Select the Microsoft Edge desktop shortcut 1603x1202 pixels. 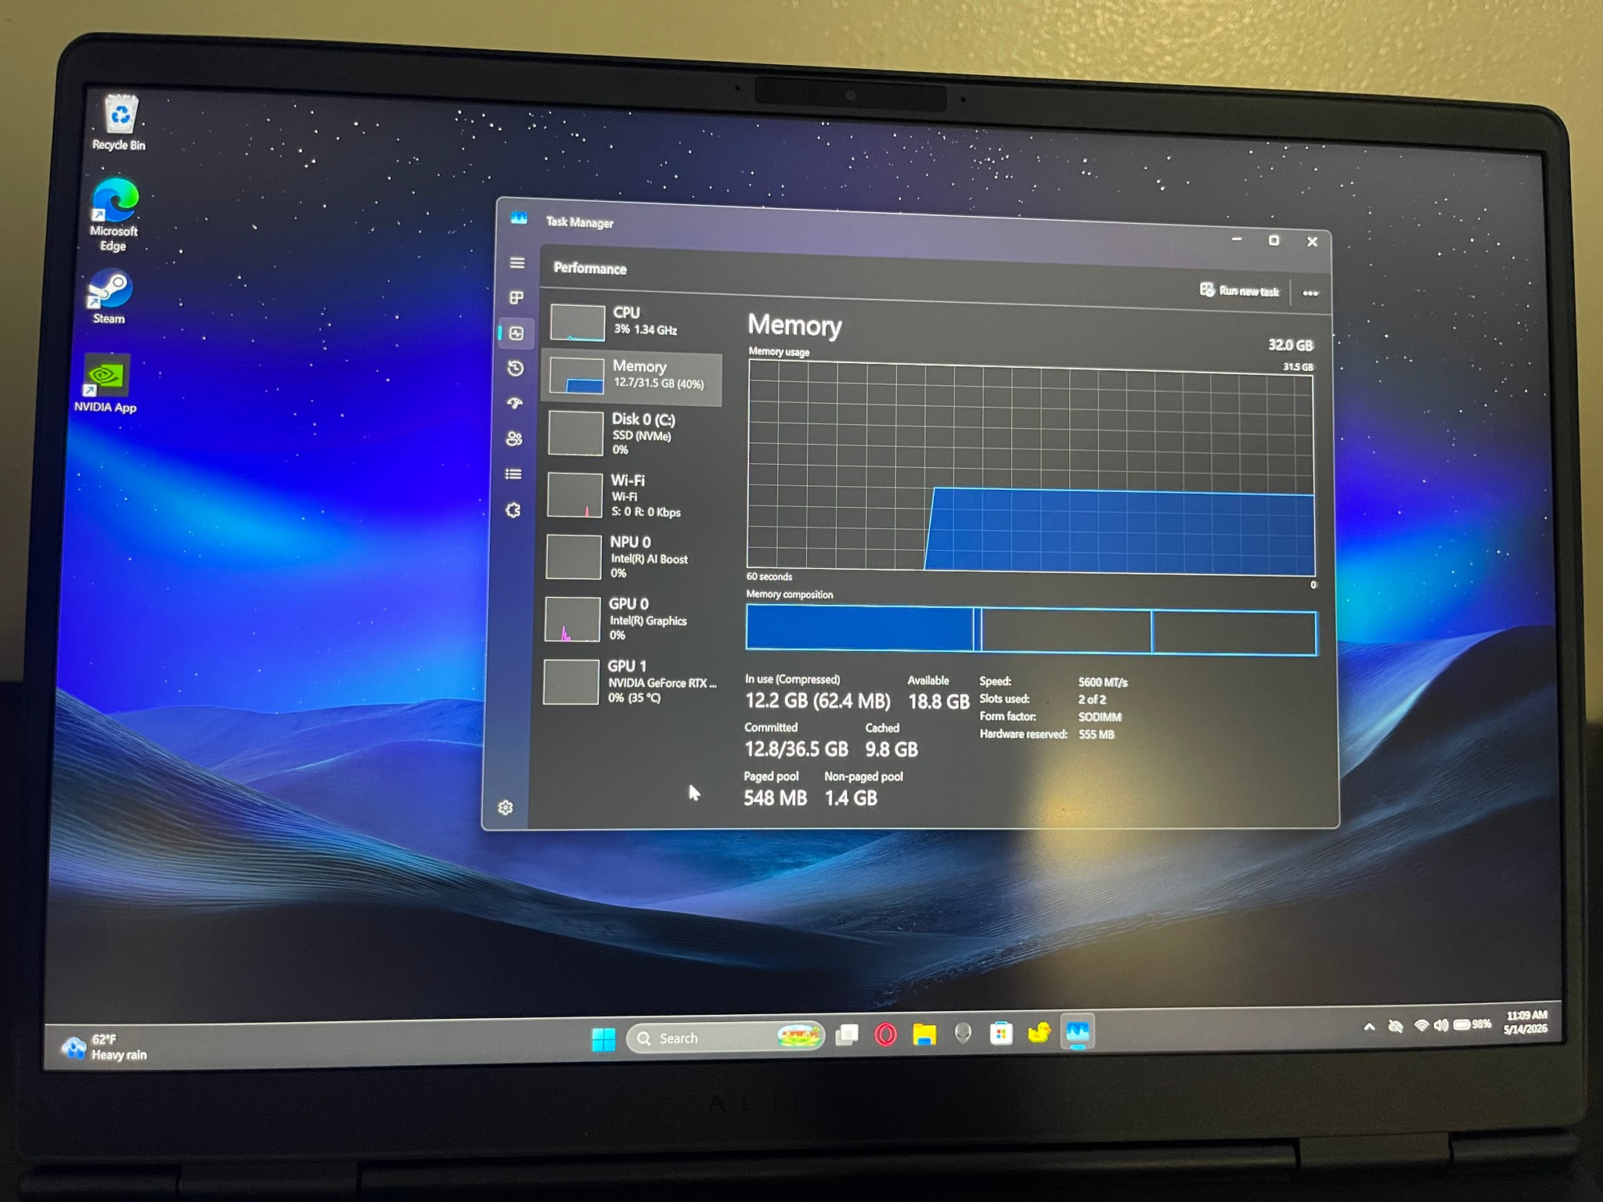pos(114,214)
